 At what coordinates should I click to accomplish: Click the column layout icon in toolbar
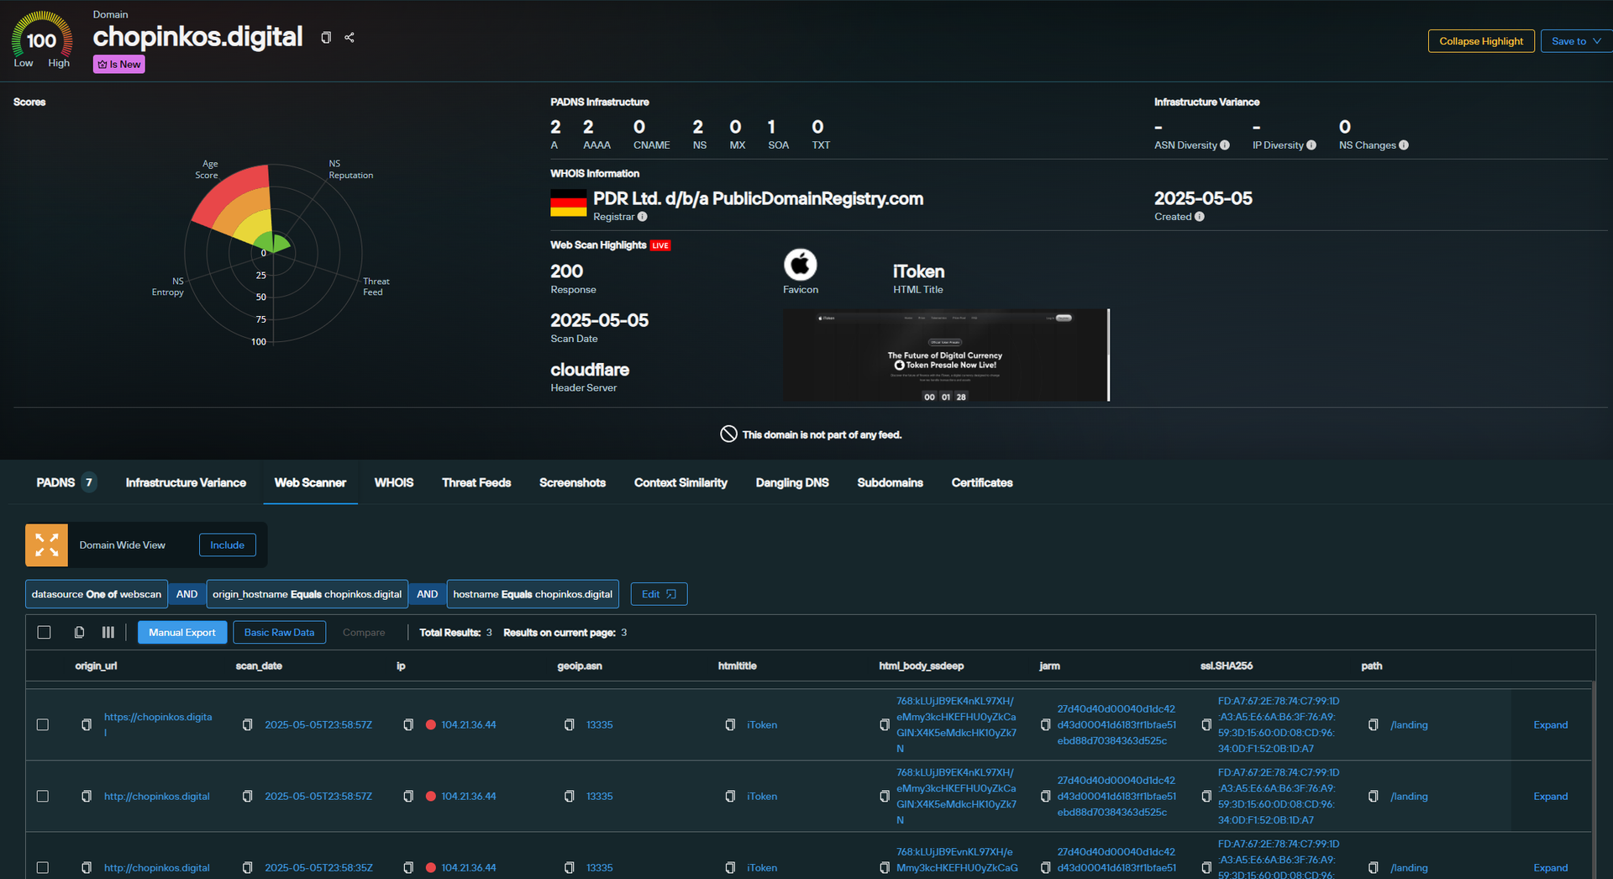108,633
